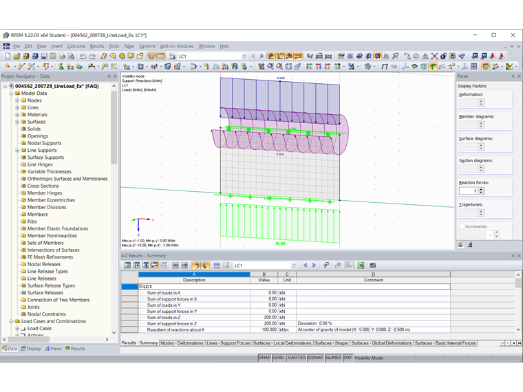Click the filter funnel icon in the results toolbar

click(x=326, y=265)
